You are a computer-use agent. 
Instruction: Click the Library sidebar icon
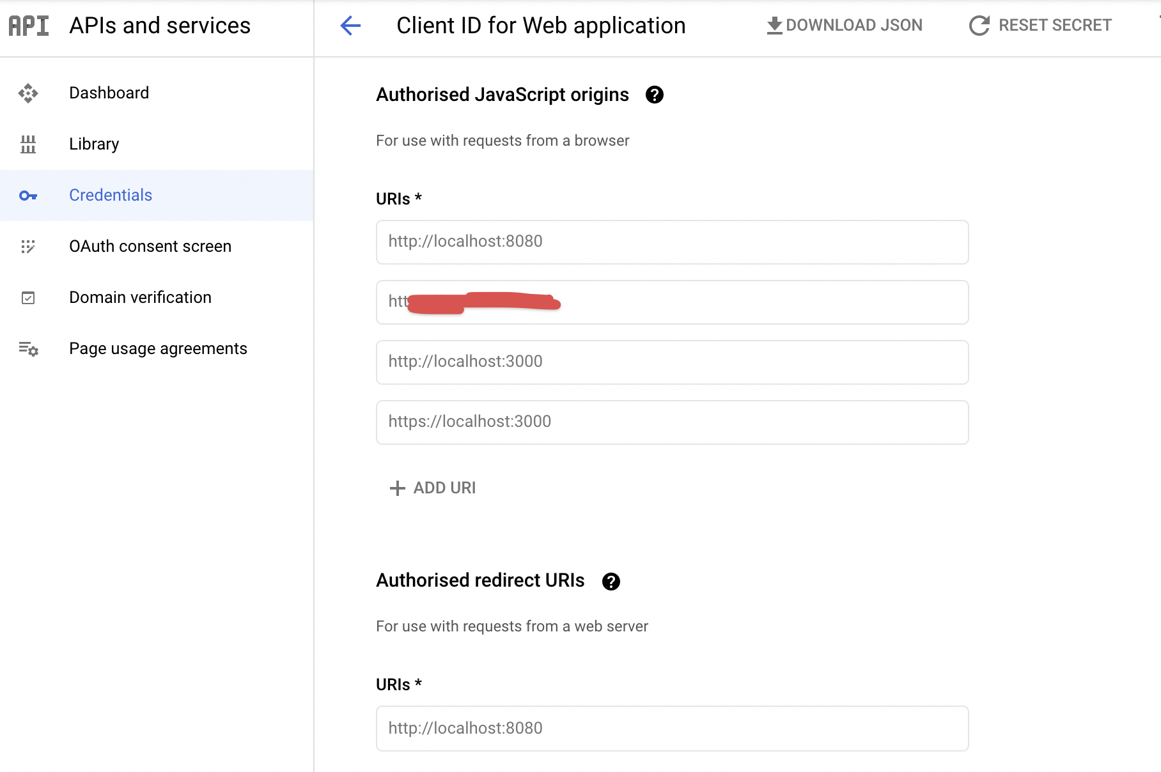pos(28,144)
